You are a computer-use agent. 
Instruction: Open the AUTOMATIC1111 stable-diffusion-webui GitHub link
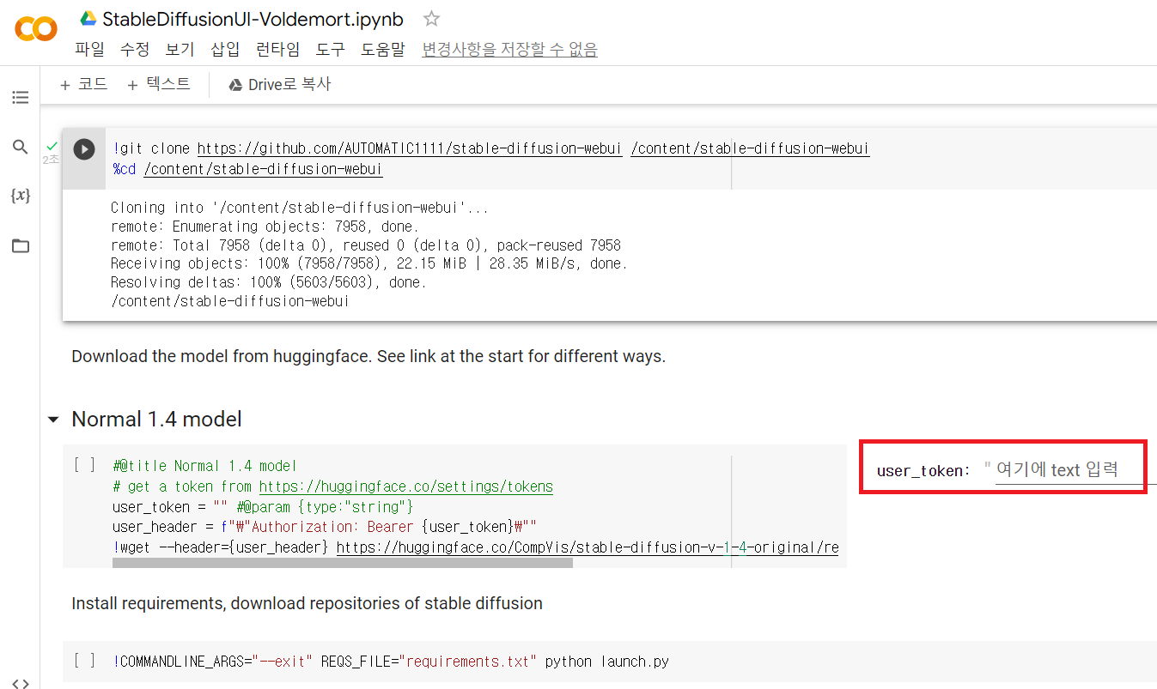[410, 149]
